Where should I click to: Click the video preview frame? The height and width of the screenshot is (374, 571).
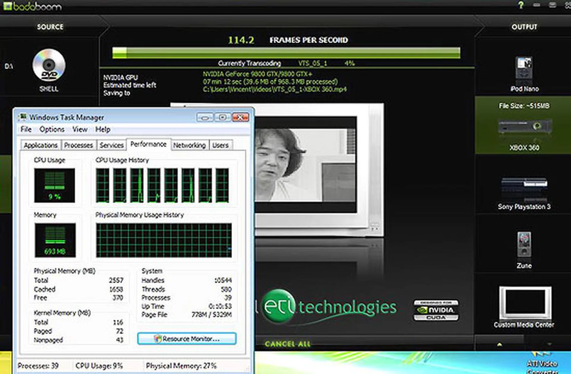pyautogui.click(x=305, y=165)
